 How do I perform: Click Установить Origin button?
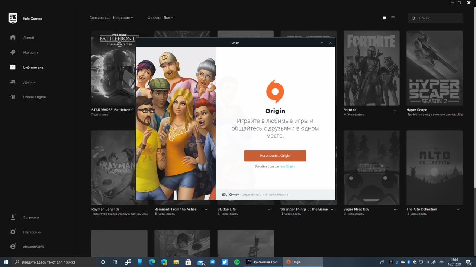[x=275, y=156]
